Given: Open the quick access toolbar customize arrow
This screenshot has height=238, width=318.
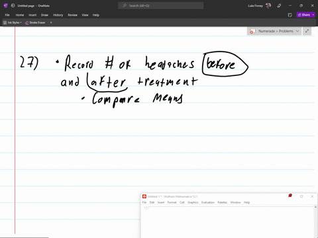Looking at the screenshot, I should tap(51, 22).
